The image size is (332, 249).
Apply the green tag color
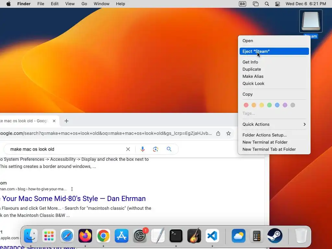click(269, 105)
